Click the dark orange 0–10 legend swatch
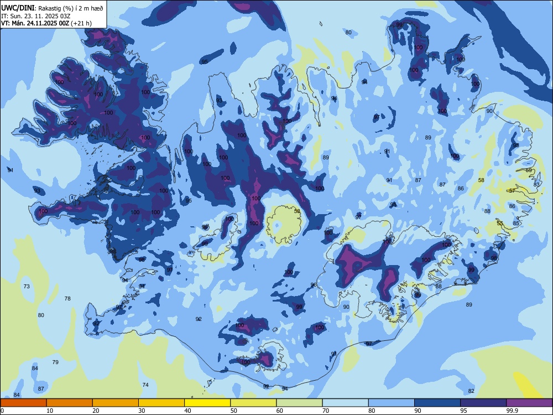Image resolution: width=553 pixels, height=415 pixels. tap(23, 403)
